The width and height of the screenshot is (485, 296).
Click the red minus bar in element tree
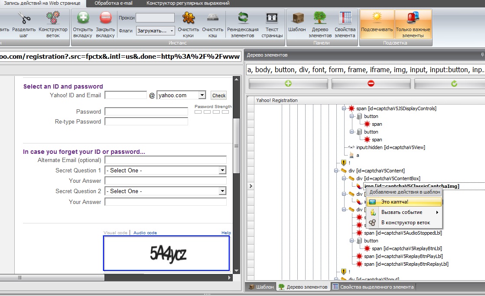click(371, 83)
